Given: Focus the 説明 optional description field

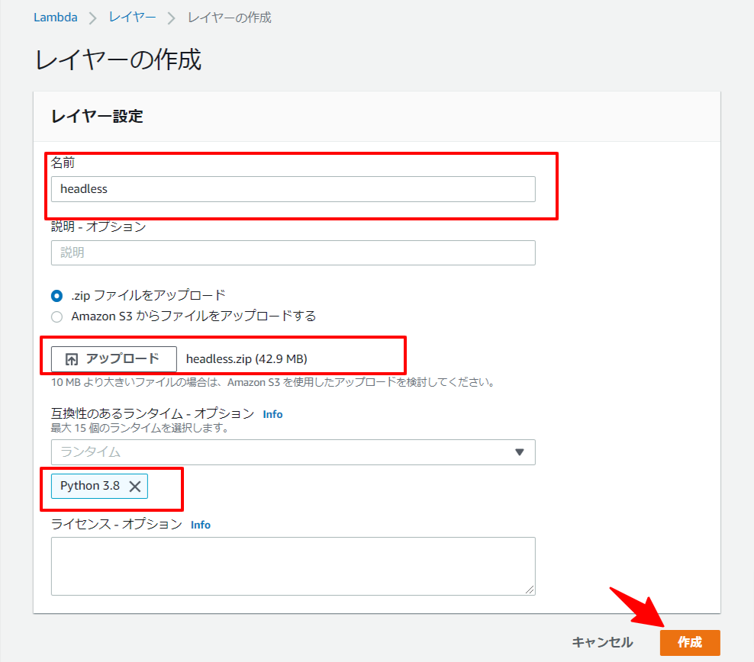Looking at the screenshot, I should click(293, 252).
